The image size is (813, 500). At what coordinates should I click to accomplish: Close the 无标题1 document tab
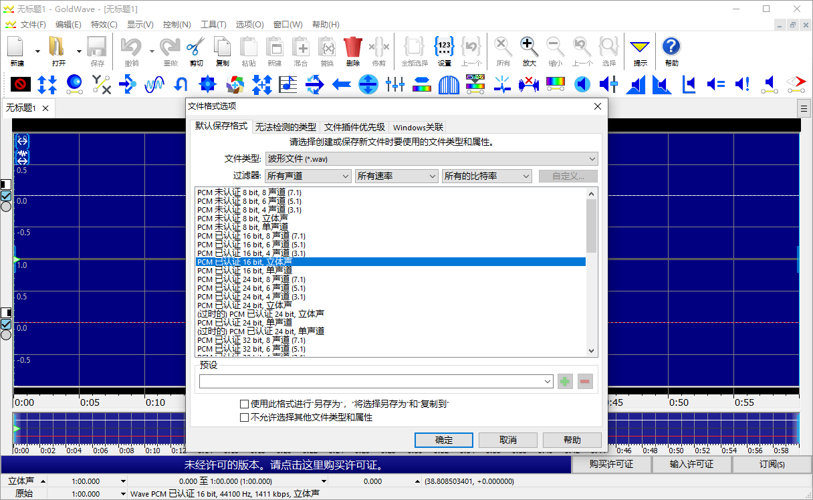tap(45, 108)
